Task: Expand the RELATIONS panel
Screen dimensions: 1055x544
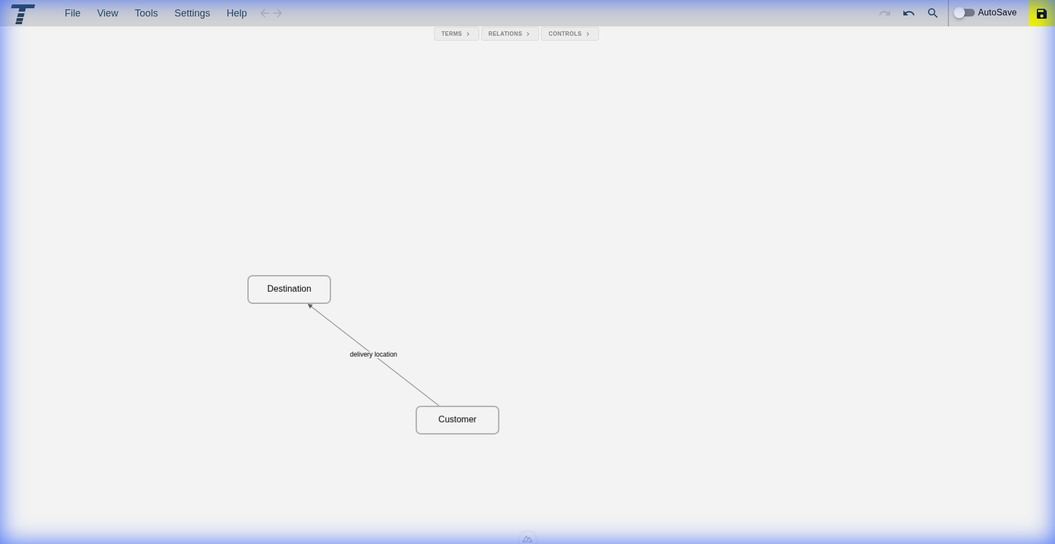Action: (509, 34)
